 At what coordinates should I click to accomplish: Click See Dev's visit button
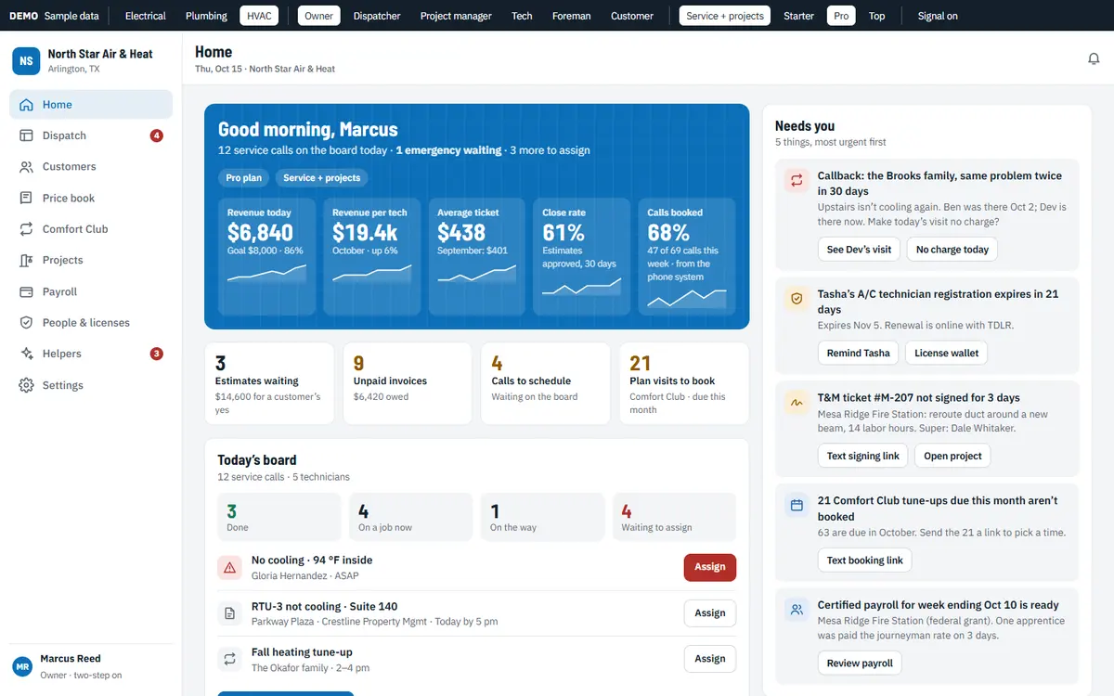point(859,249)
